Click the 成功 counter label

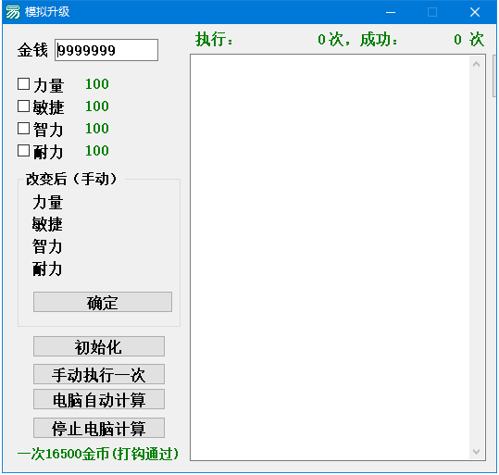click(379, 40)
